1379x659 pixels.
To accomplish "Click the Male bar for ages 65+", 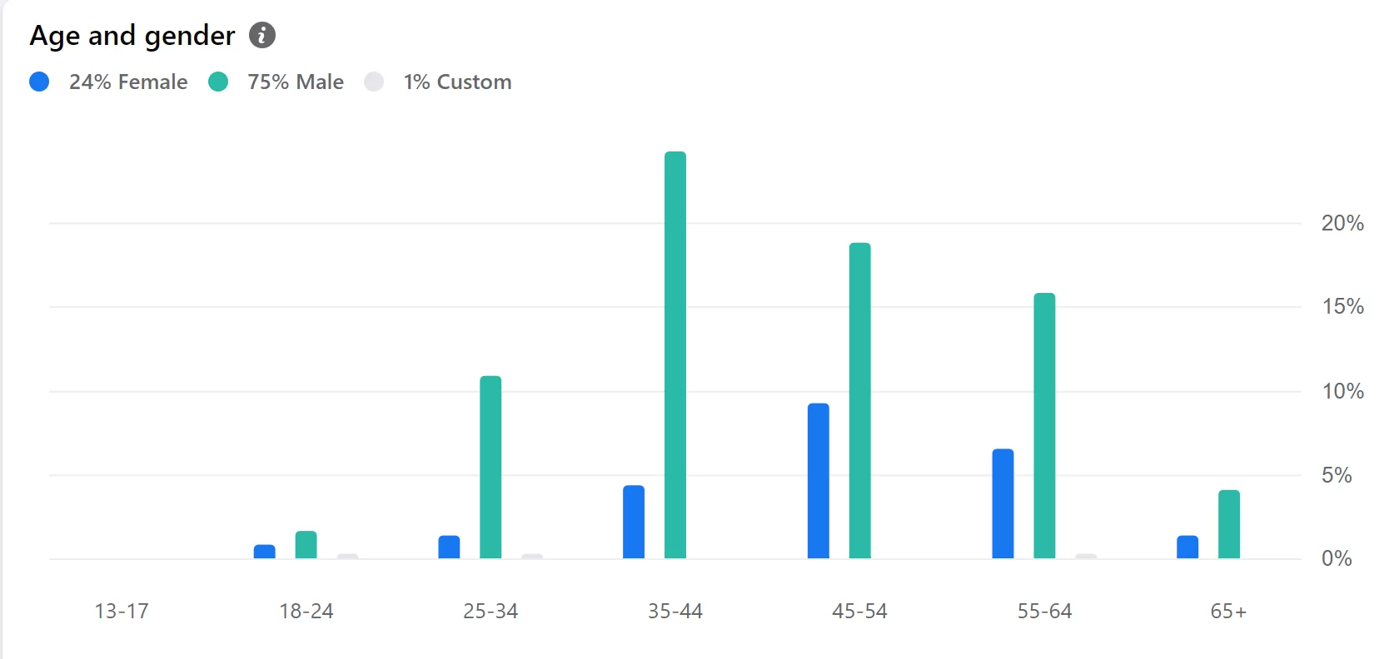I will (x=1229, y=524).
